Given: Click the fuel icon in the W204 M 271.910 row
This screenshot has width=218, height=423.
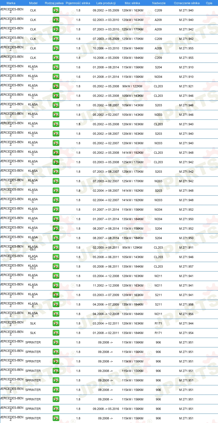Looking at the screenshot, I should click(x=56, y=77).
